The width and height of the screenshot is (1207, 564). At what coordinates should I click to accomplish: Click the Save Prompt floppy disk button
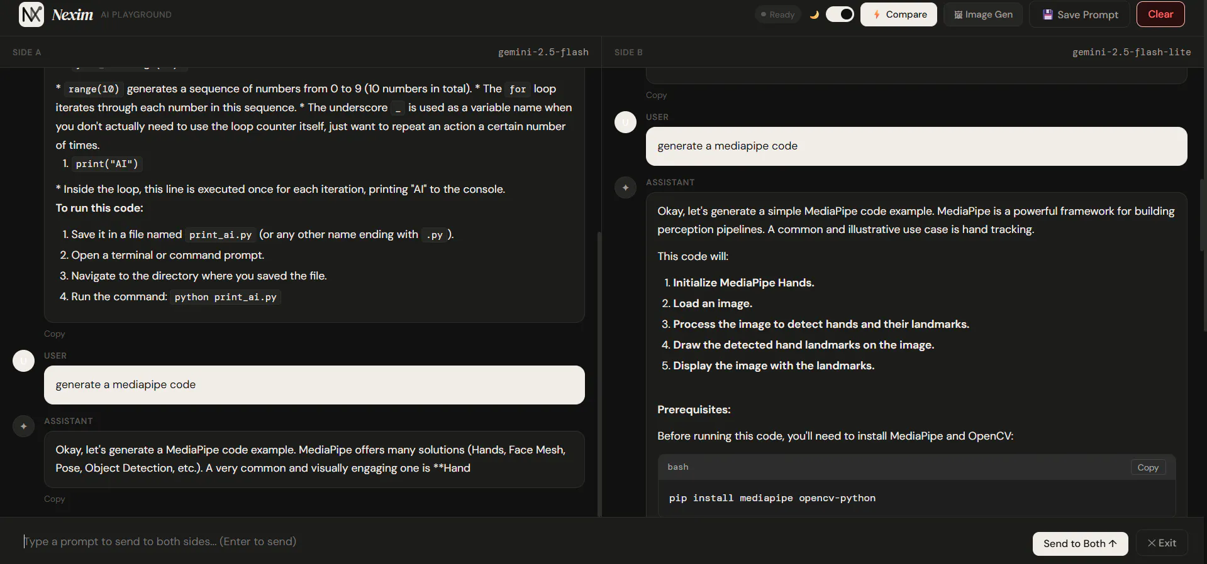tap(1079, 14)
